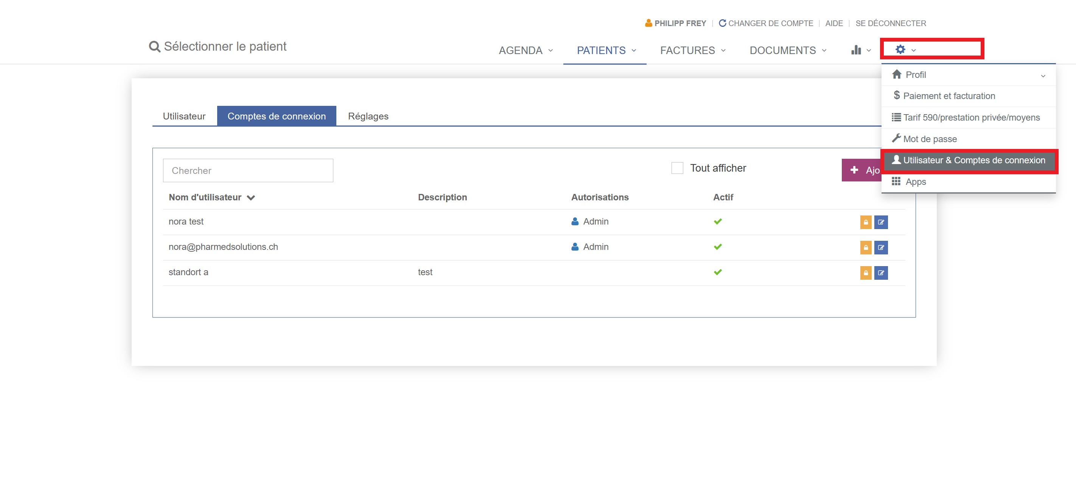This screenshot has width=1076, height=502.
Task: Select the Comptes de connexion tab
Action: [277, 116]
